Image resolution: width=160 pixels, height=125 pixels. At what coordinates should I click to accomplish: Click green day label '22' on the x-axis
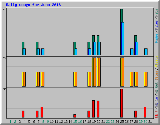click(x=108, y=122)
